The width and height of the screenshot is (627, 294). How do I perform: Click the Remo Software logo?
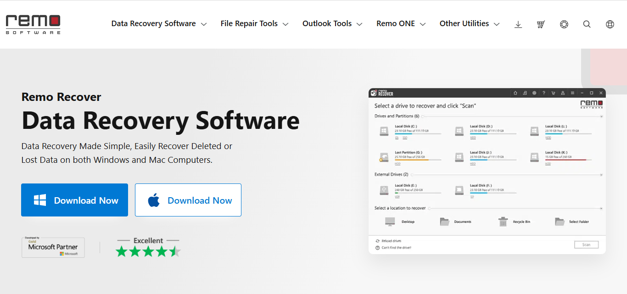[x=33, y=24]
